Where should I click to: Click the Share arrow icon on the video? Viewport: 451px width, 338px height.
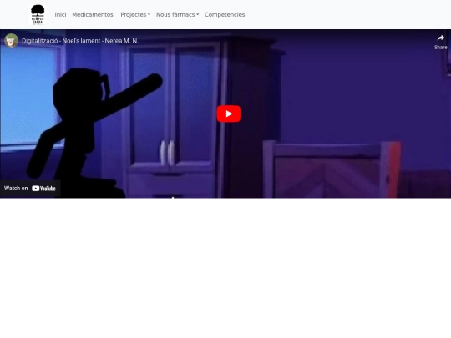tap(441, 38)
